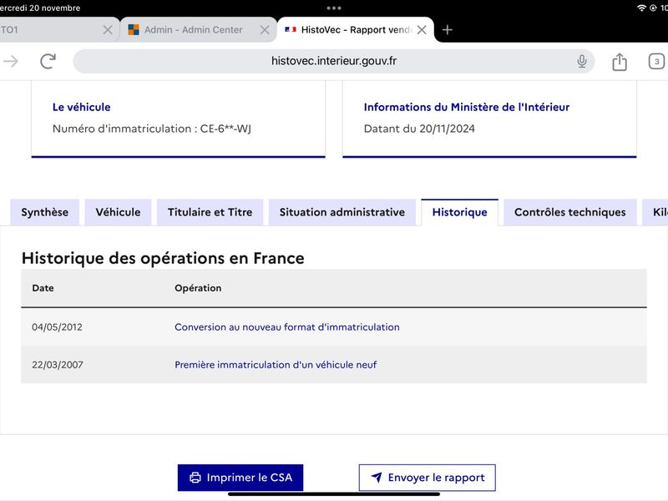This screenshot has height=501, width=668.
Task: Tap the date mercredi 20 novembre in status bar
Action: coord(40,8)
